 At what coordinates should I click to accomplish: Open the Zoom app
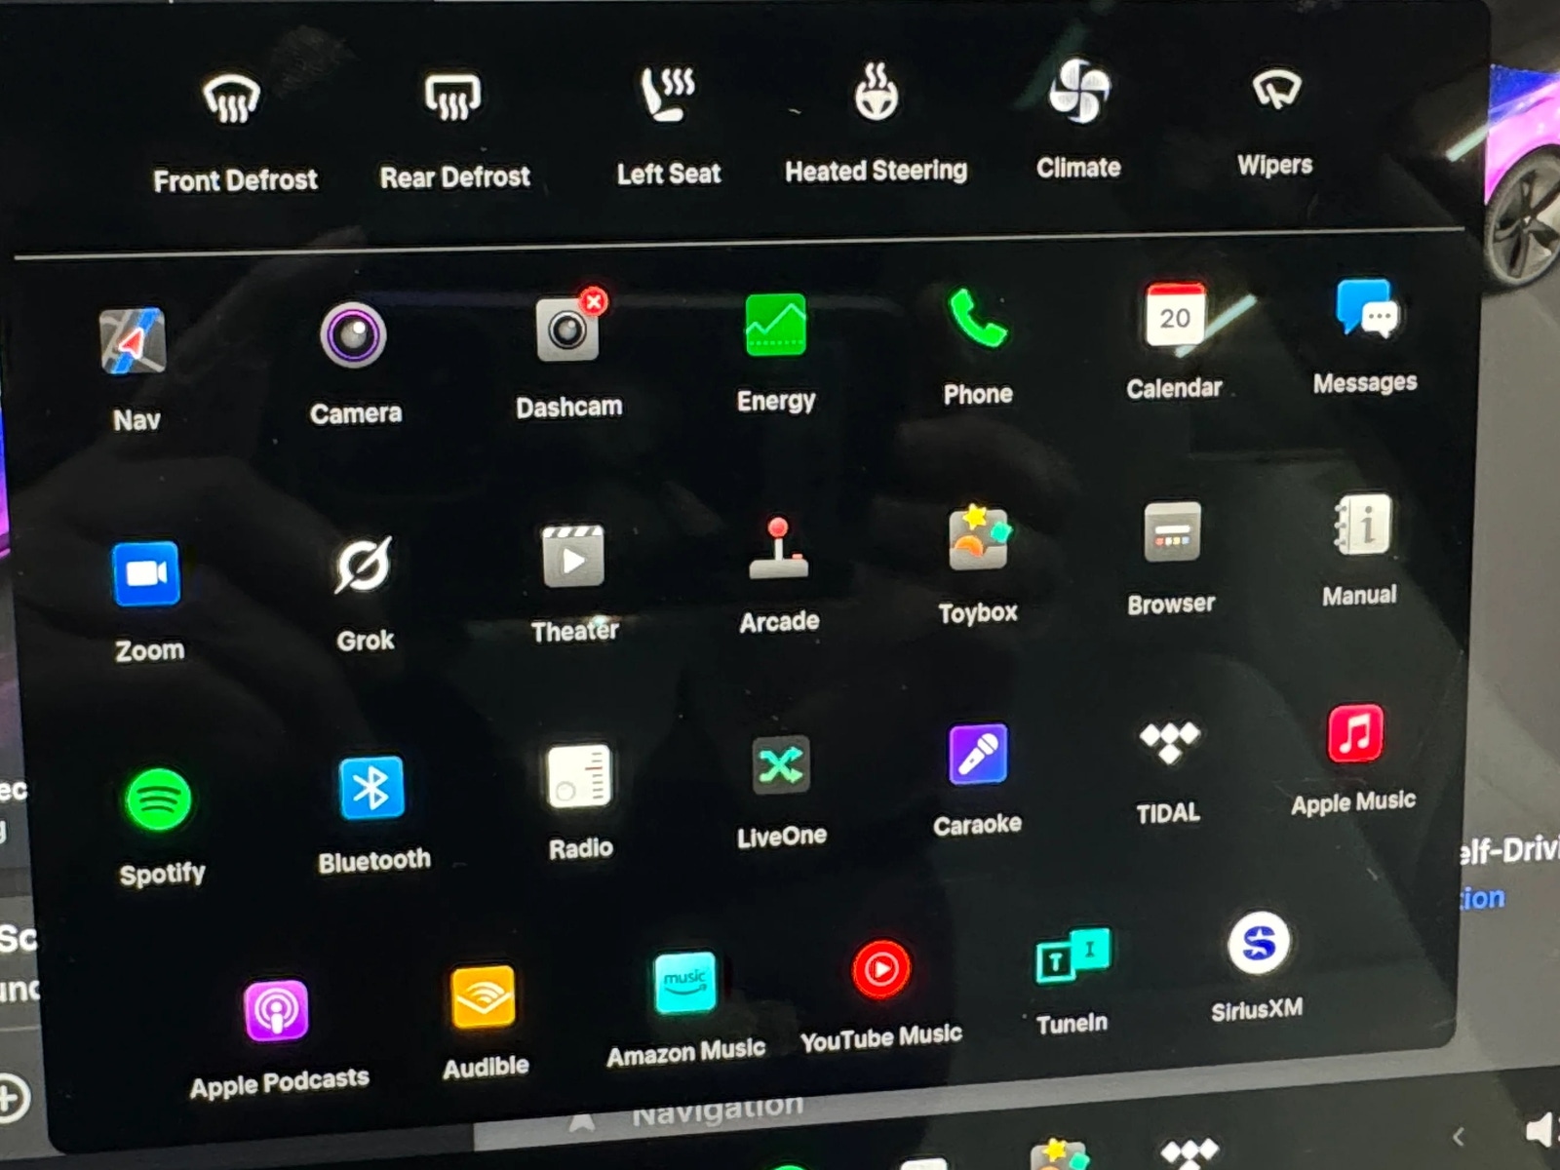pyautogui.click(x=146, y=574)
